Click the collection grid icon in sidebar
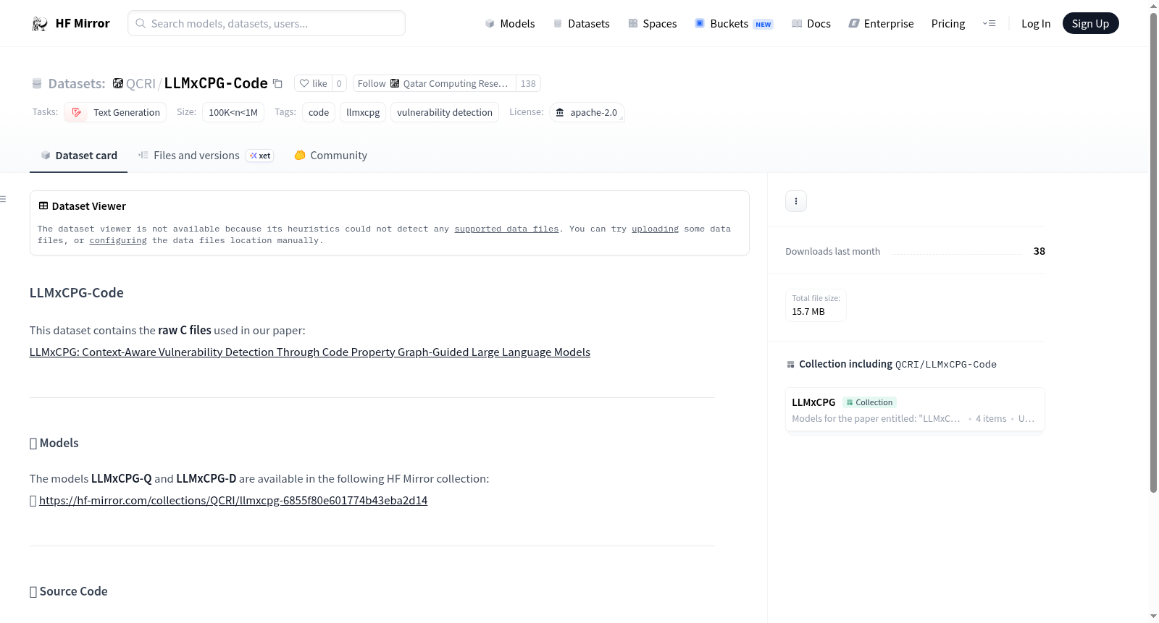Image resolution: width=1159 pixels, height=623 pixels. [790, 365]
